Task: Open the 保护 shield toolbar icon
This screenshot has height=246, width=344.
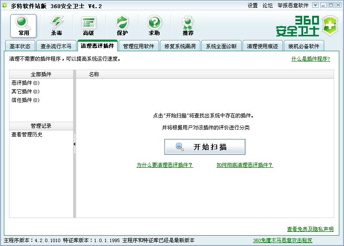Action: [x=122, y=26]
